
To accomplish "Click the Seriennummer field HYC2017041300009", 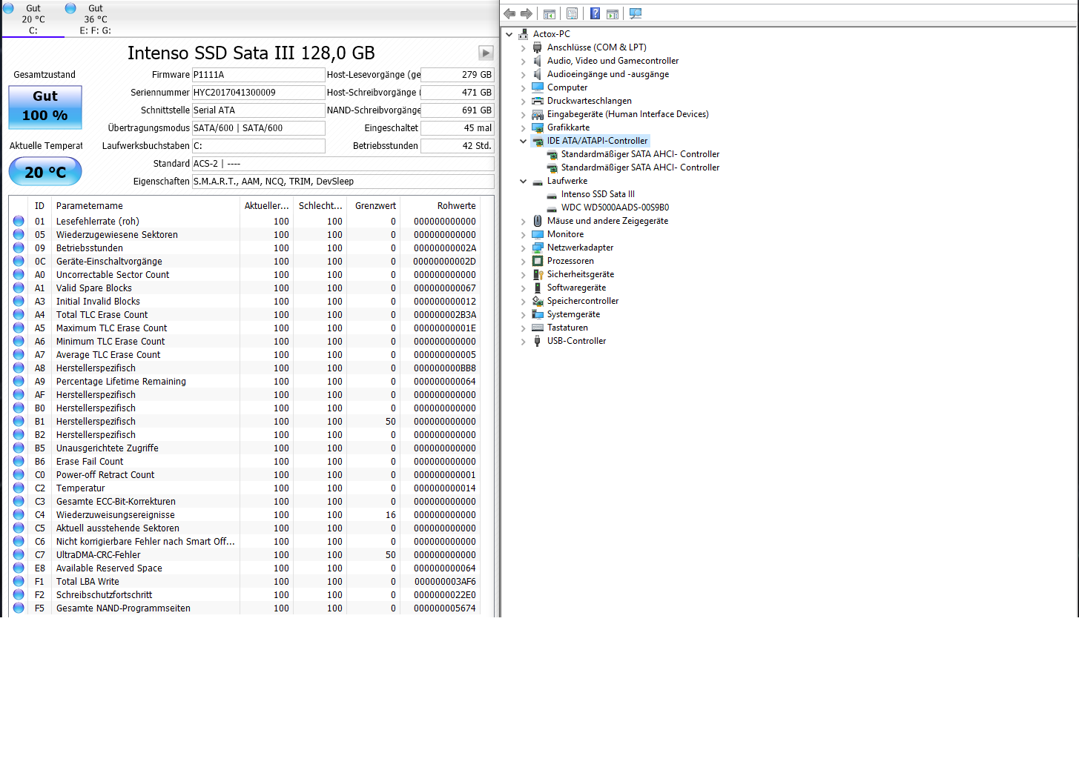I will 258,93.
